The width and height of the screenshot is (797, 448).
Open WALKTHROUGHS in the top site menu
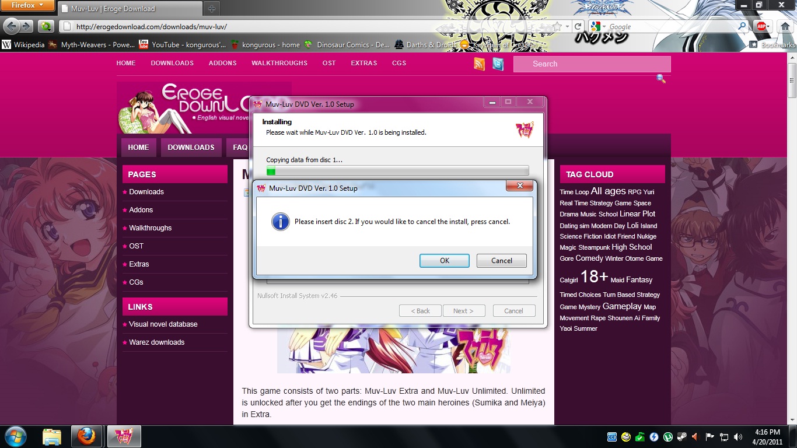279,63
